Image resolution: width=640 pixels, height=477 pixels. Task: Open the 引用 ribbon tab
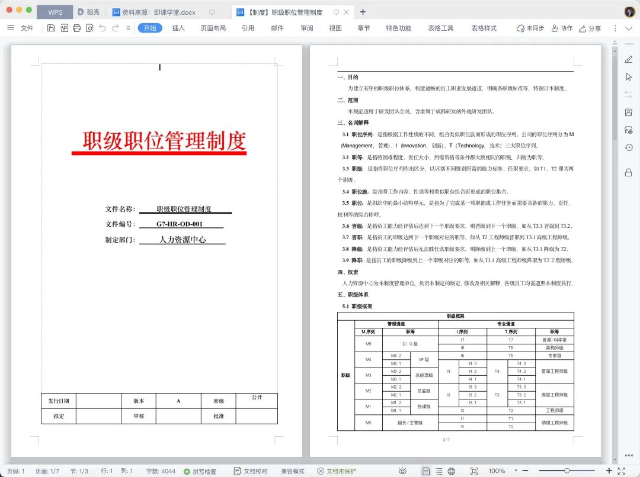tap(248, 28)
